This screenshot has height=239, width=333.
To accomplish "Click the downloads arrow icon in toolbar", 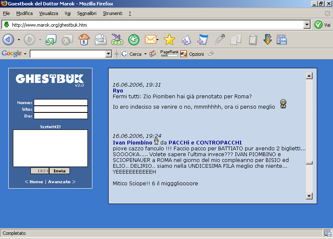I will (267, 40).
